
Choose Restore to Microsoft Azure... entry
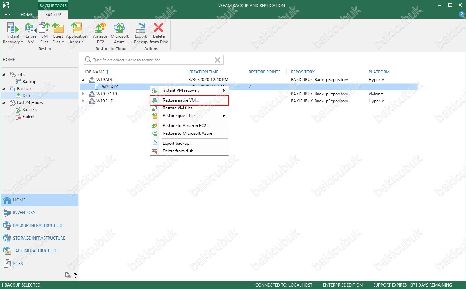pyautogui.click(x=190, y=133)
